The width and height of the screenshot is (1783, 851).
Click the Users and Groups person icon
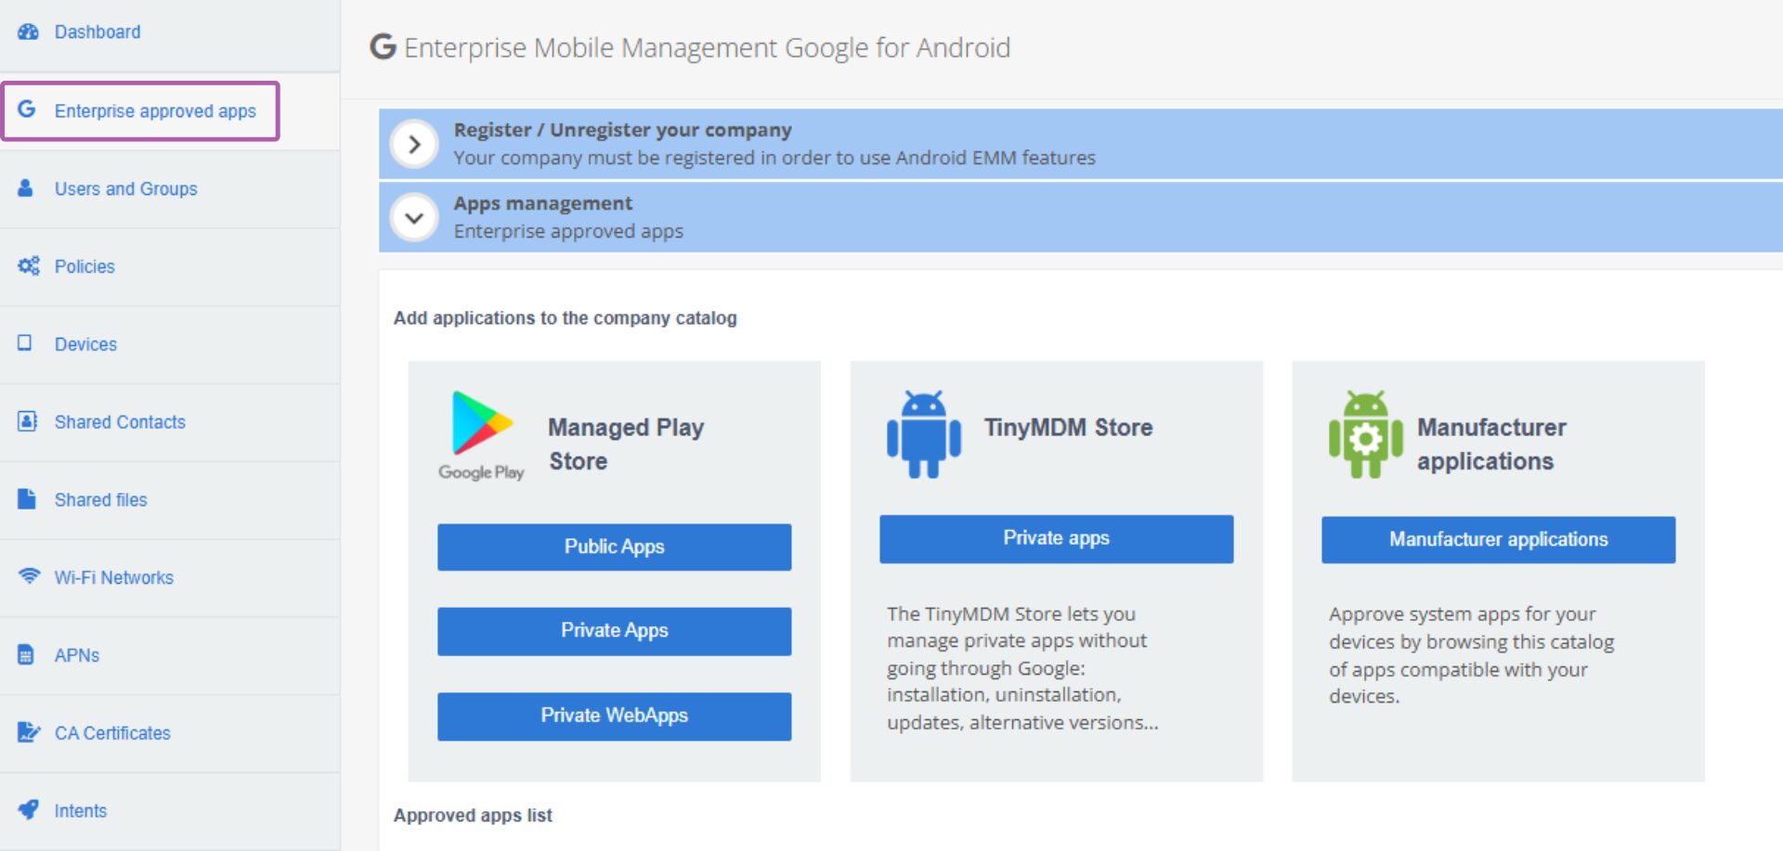pos(26,188)
